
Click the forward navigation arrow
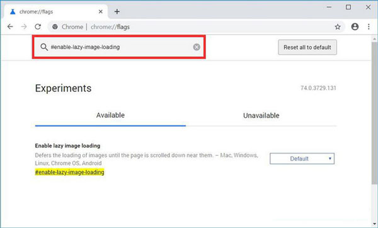24,26
